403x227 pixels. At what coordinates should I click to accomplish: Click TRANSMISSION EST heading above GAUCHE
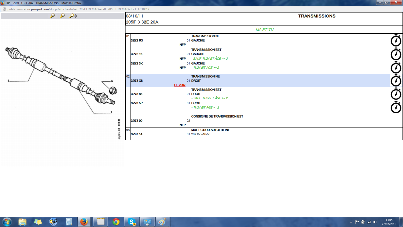point(206,50)
